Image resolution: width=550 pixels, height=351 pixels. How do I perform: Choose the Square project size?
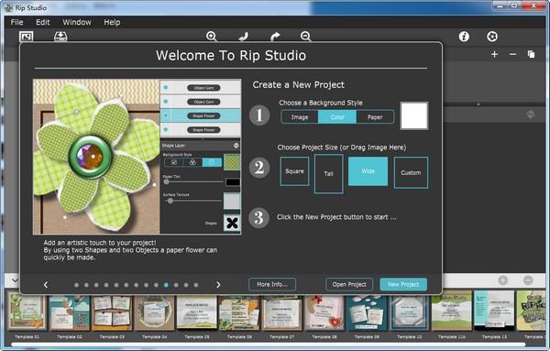pos(294,171)
